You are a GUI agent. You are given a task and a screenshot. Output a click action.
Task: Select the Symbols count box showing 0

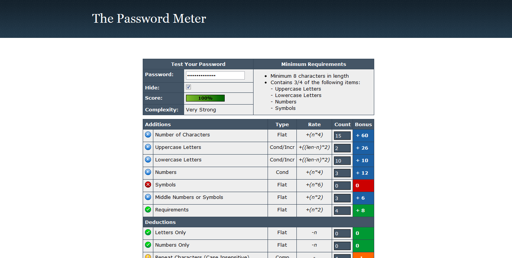coord(342,186)
